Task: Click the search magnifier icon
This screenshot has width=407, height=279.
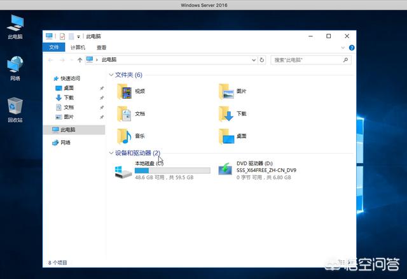Action: 345,60
